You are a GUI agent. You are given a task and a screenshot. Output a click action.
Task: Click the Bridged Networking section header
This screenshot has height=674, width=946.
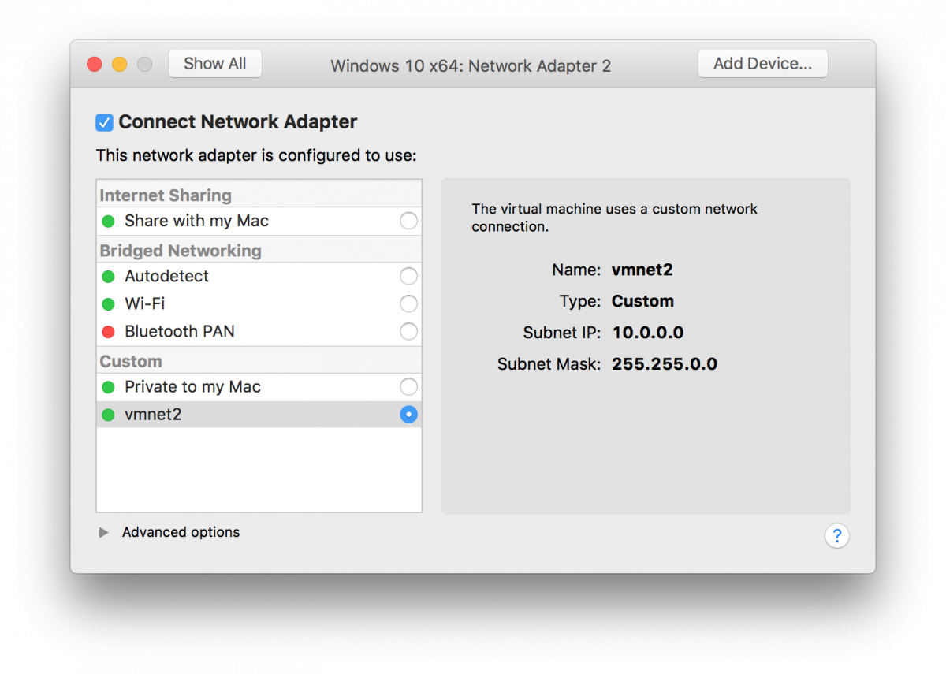[x=181, y=250]
